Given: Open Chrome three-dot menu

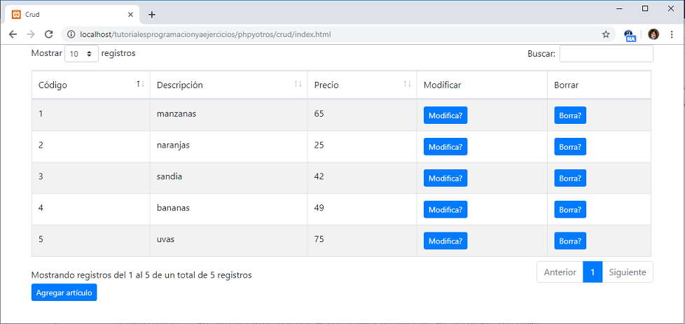Looking at the screenshot, I should (x=672, y=34).
